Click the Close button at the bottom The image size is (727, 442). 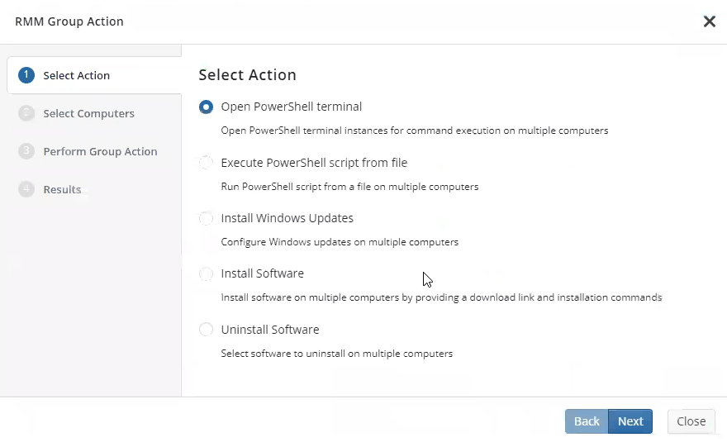(x=691, y=421)
